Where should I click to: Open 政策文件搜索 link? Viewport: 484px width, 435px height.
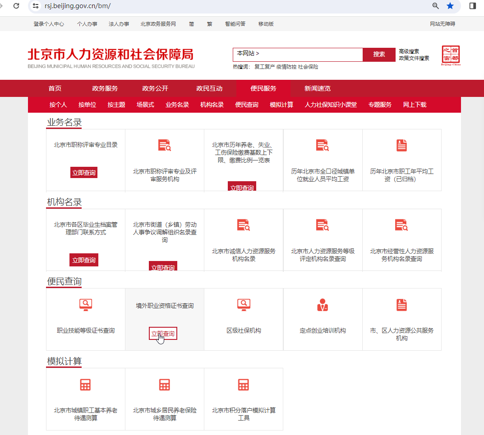(x=414, y=58)
